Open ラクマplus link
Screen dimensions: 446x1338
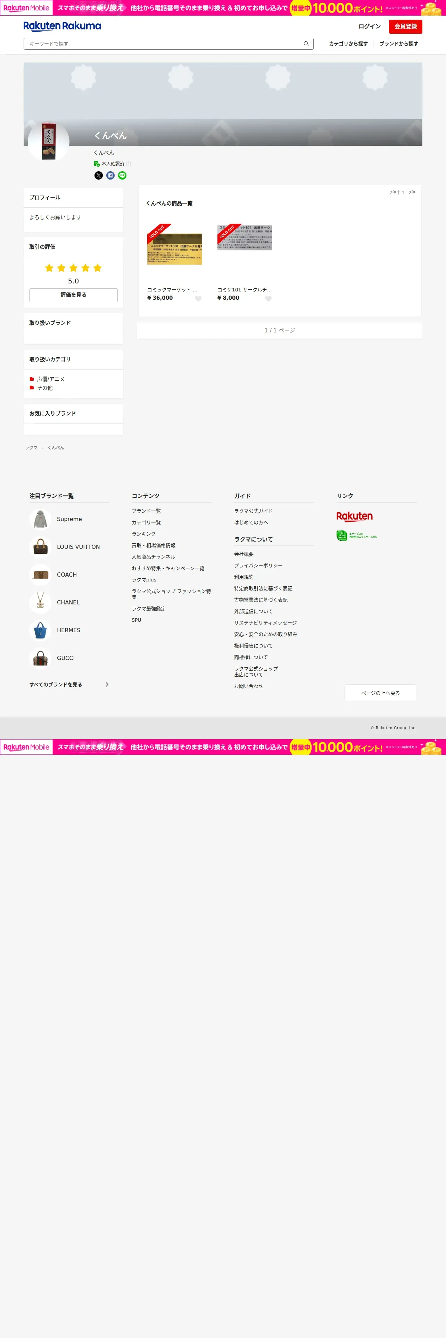click(x=144, y=580)
